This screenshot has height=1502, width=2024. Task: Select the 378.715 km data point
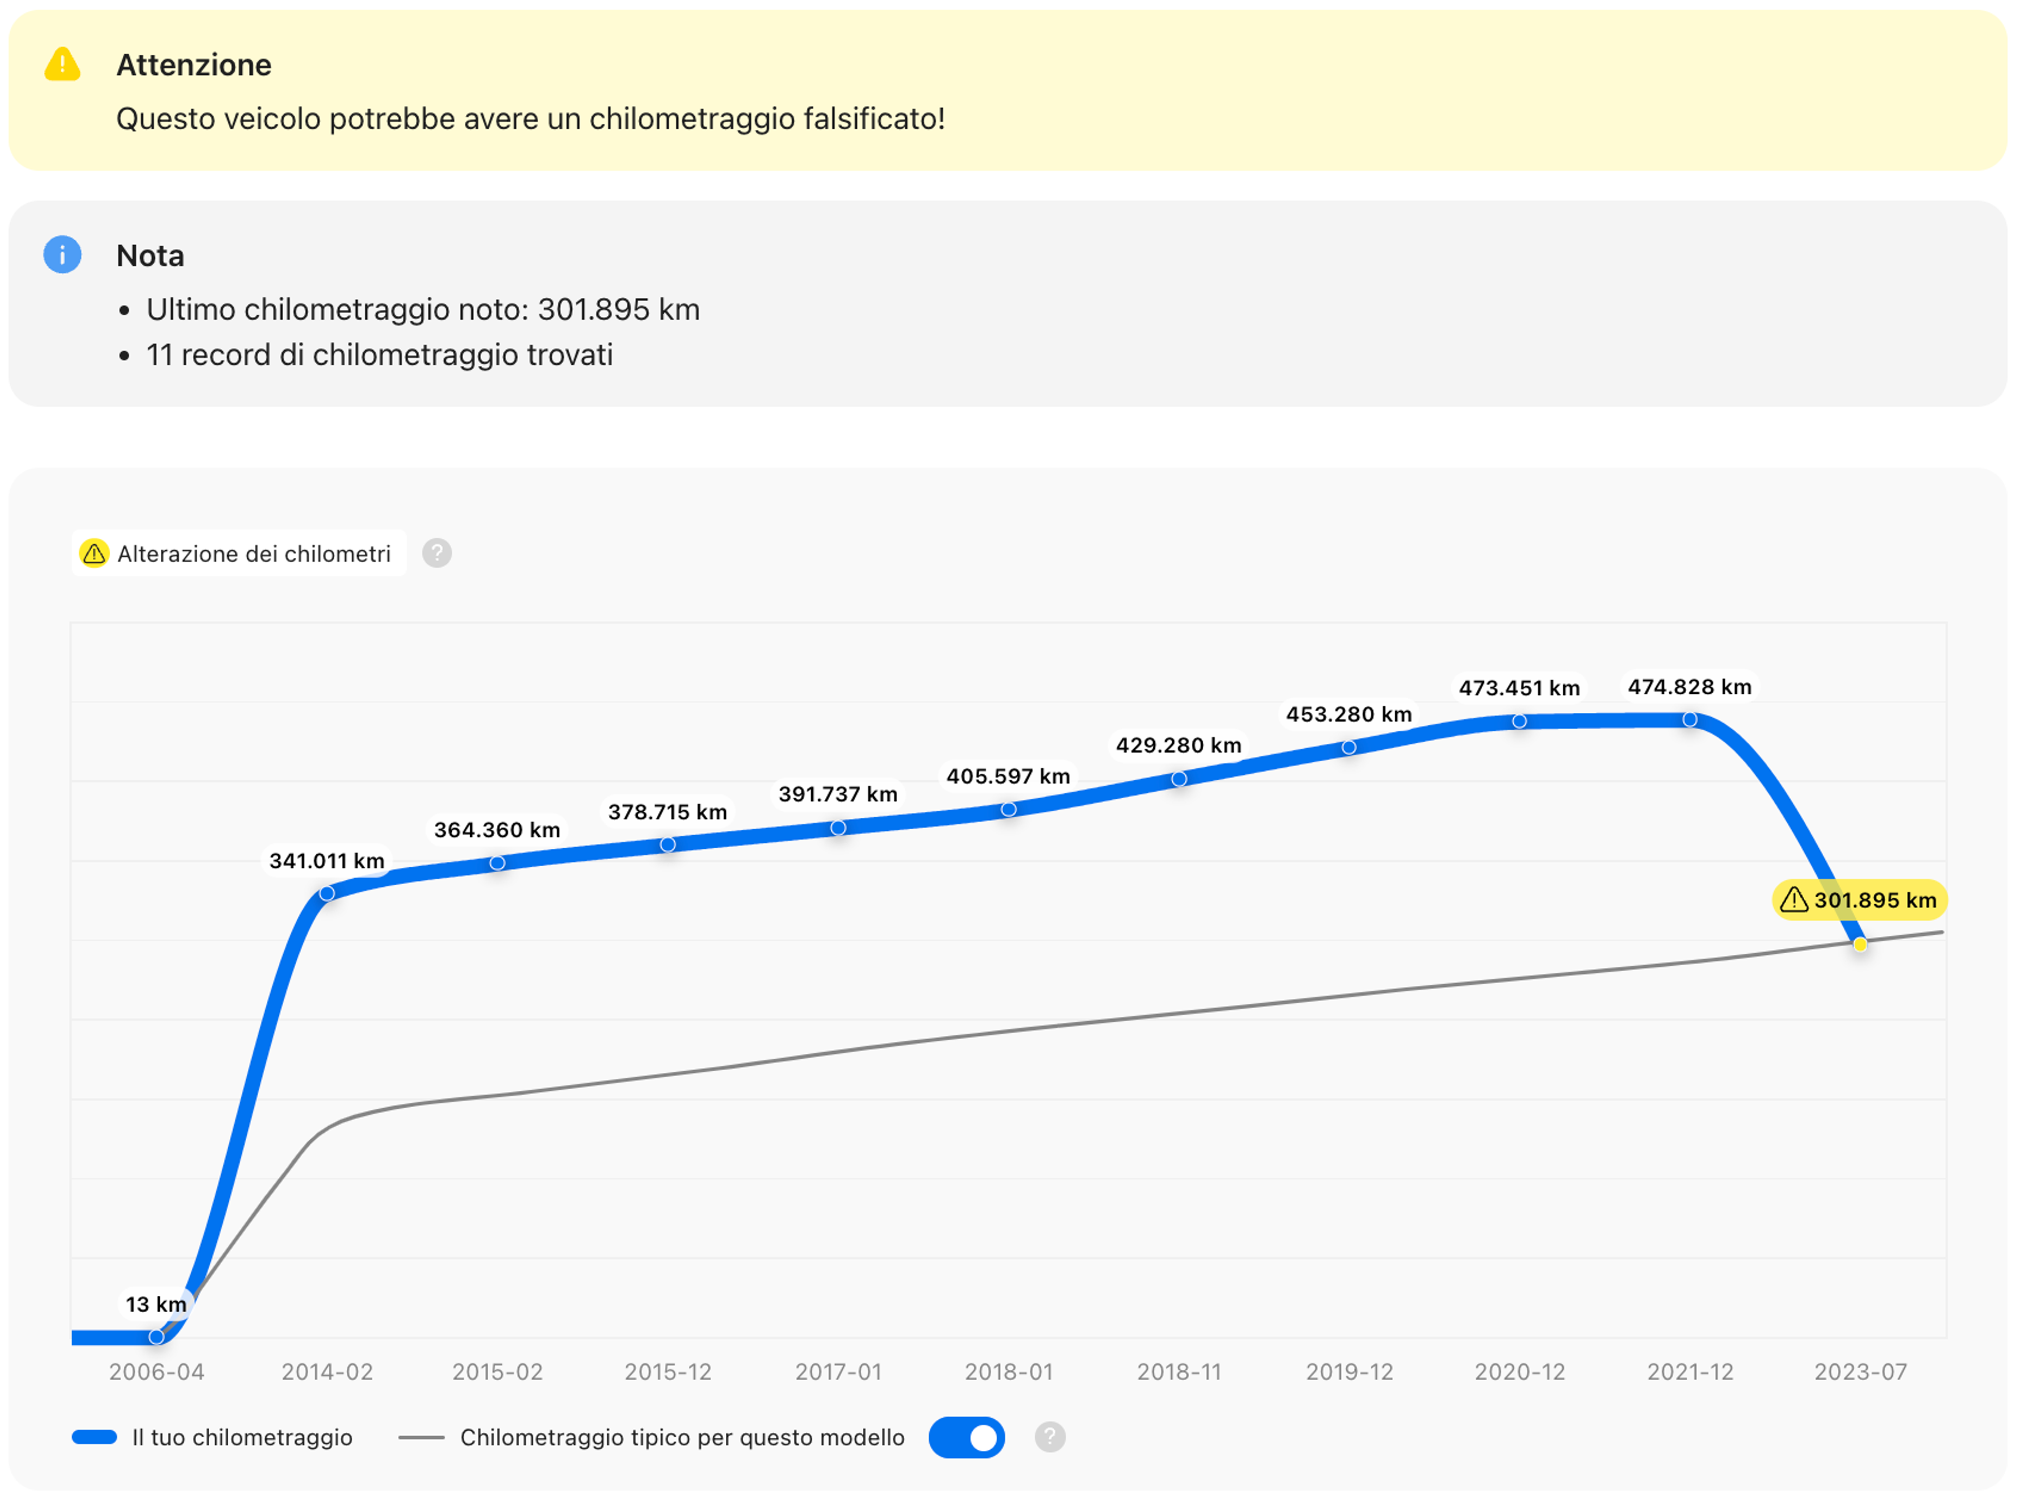(668, 846)
